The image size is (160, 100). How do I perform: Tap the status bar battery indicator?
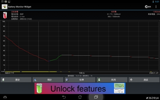[153, 1]
